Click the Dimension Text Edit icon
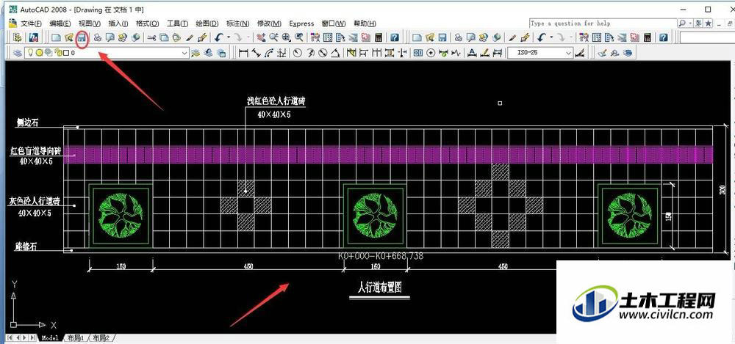 (484, 53)
